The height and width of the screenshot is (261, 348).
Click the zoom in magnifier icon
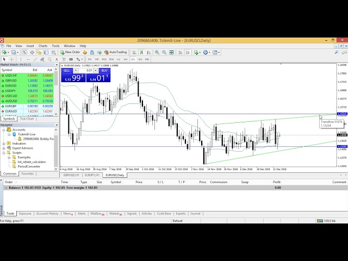click(157, 52)
